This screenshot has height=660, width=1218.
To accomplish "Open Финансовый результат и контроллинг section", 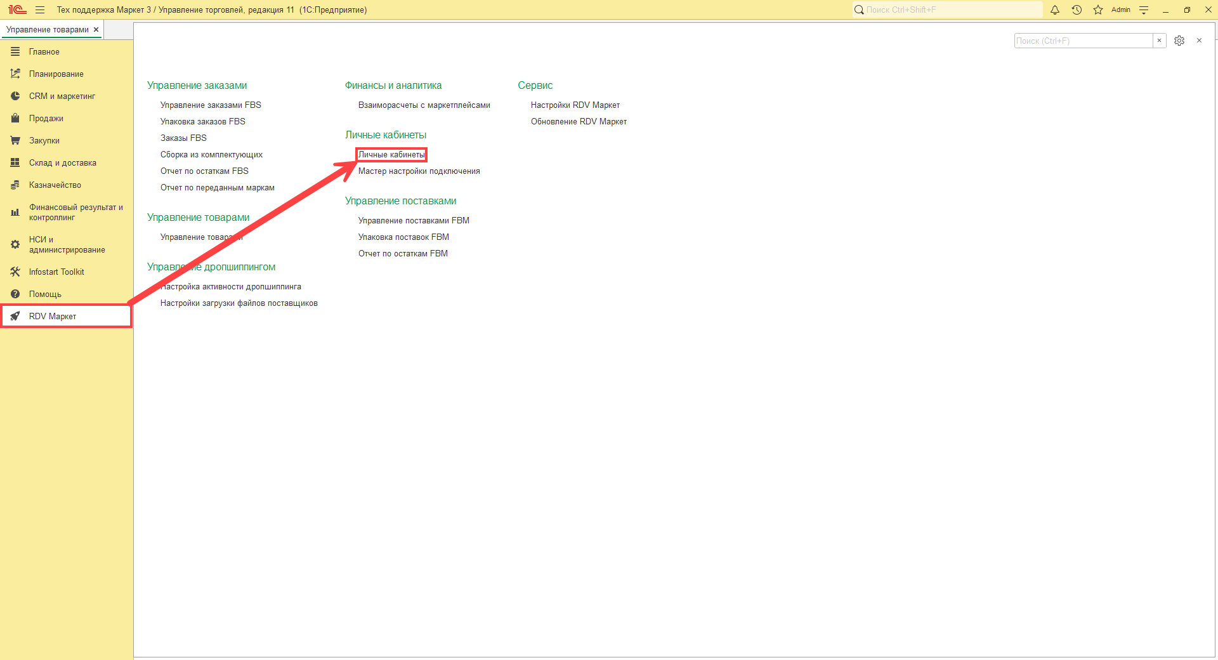I will tap(67, 212).
